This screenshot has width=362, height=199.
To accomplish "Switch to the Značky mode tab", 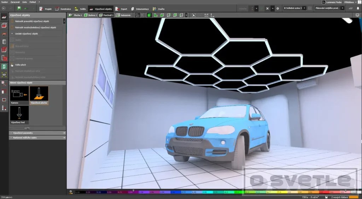I will click(159, 9).
